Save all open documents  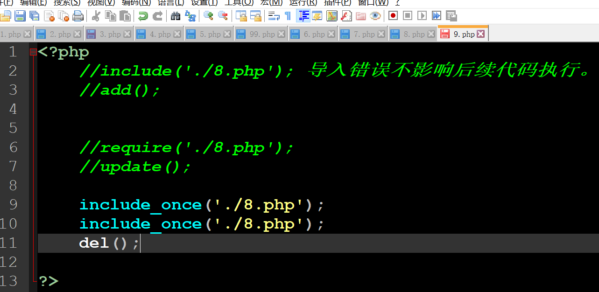click(x=34, y=15)
